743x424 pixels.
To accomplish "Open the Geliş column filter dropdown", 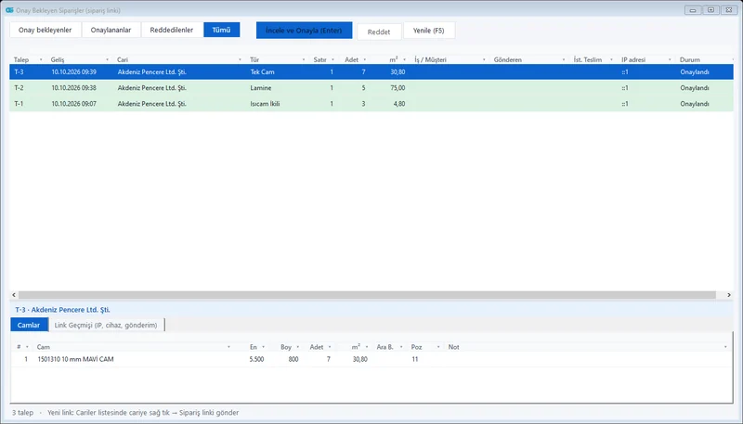I will point(107,59).
